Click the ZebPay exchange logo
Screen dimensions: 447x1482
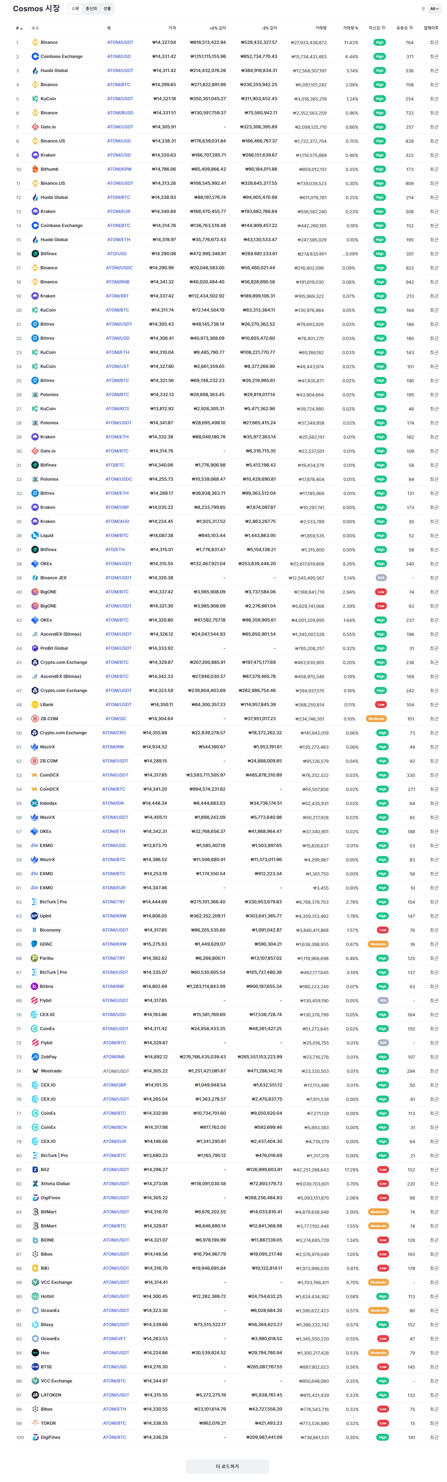click(x=35, y=1057)
